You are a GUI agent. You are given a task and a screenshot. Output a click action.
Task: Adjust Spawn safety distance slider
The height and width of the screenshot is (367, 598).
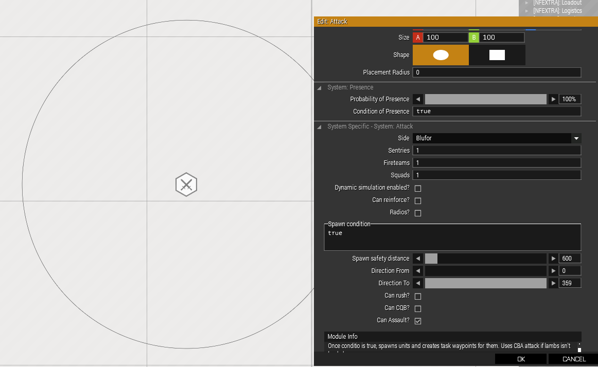[485, 259]
